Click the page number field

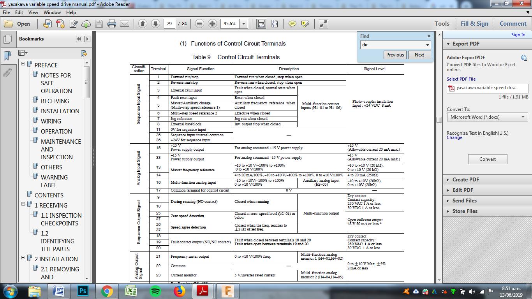tap(169, 24)
